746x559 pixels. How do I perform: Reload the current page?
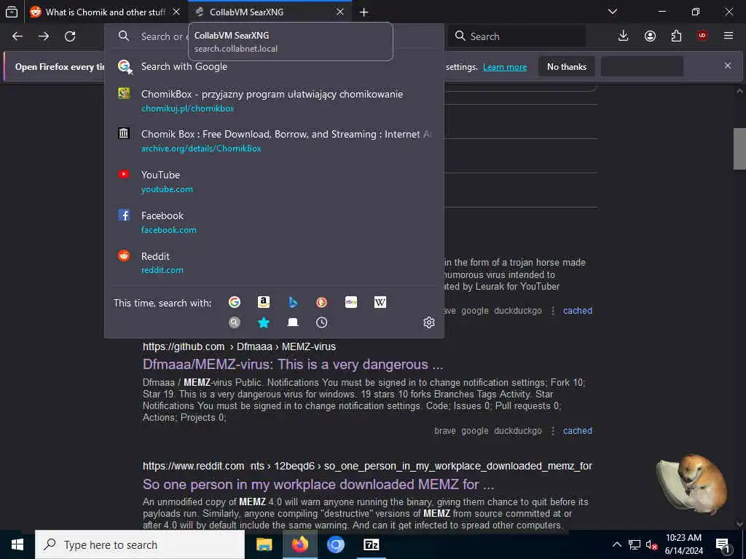point(70,36)
